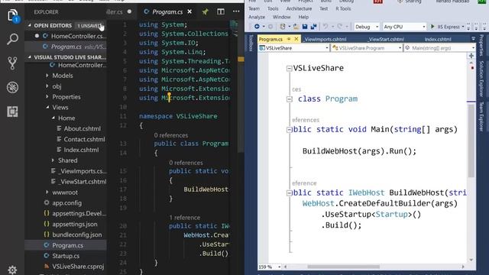Open the Solution Explorer side tab

click(x=481, y=79)
